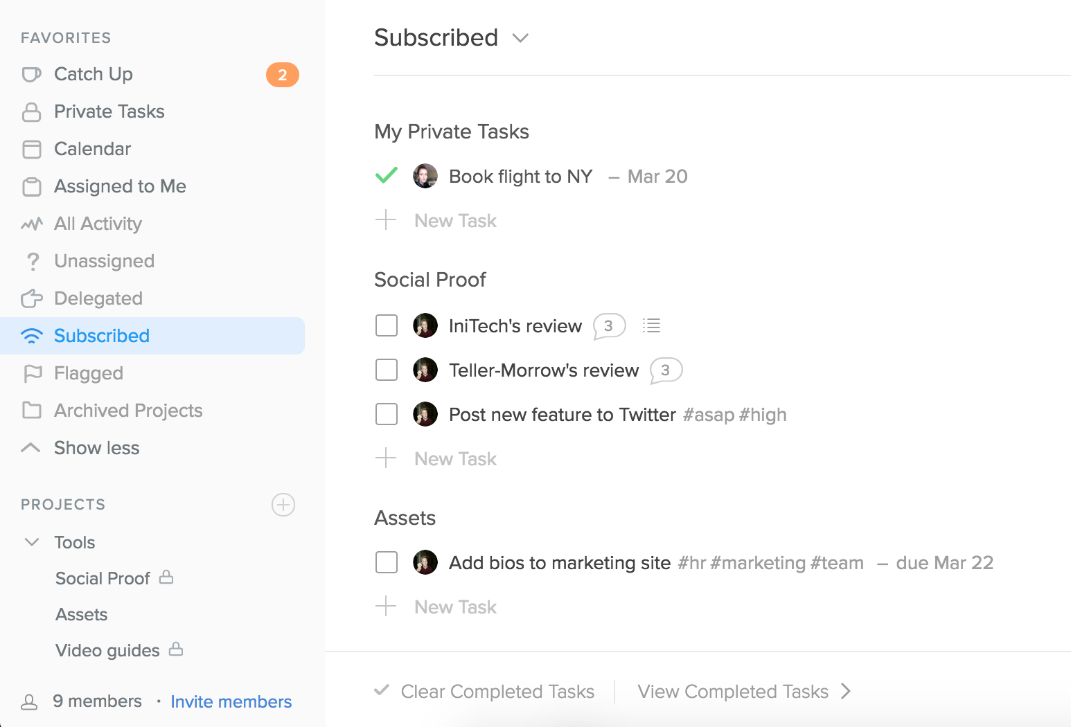Image resolution: width=1071 pixels, height=727 pixels.
Task: Select Flagged in sidebar
Action: tap(89, 373)
